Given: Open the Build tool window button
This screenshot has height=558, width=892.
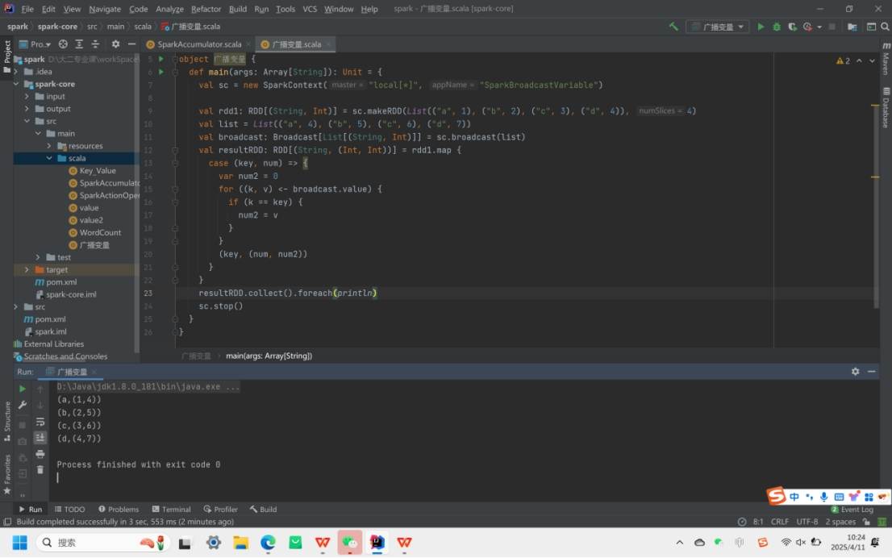Looking at the screenshot, I should (x=263, y=509).
